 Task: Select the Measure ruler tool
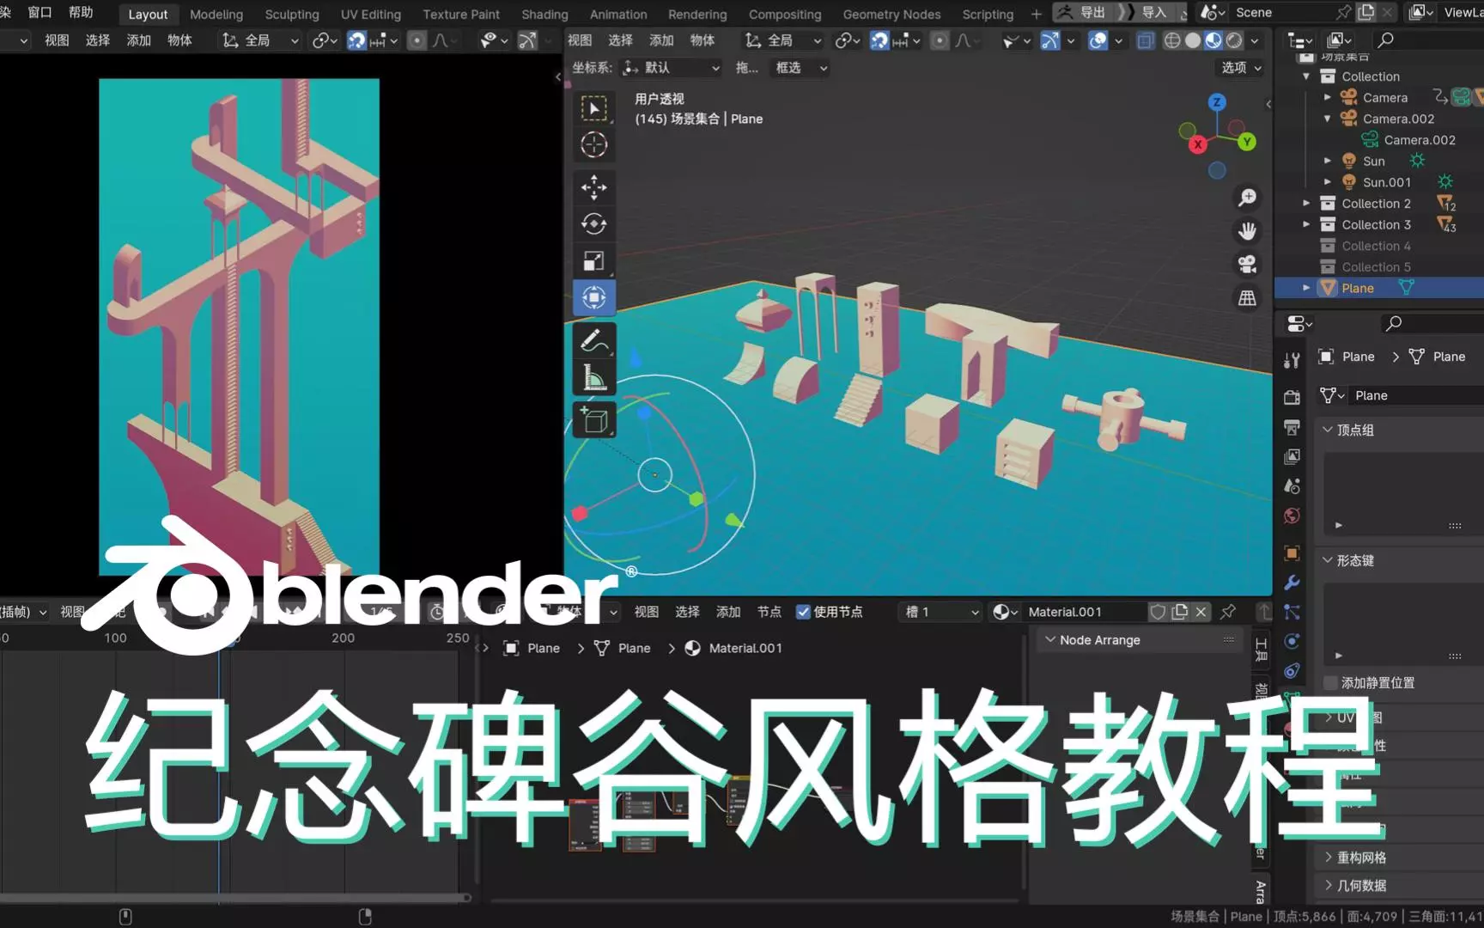[x=593, y=378]
